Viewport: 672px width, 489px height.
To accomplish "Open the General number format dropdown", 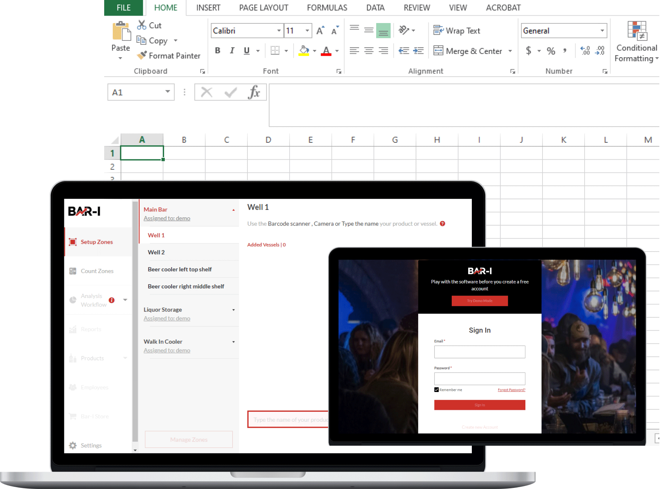I will pos(602,30).
